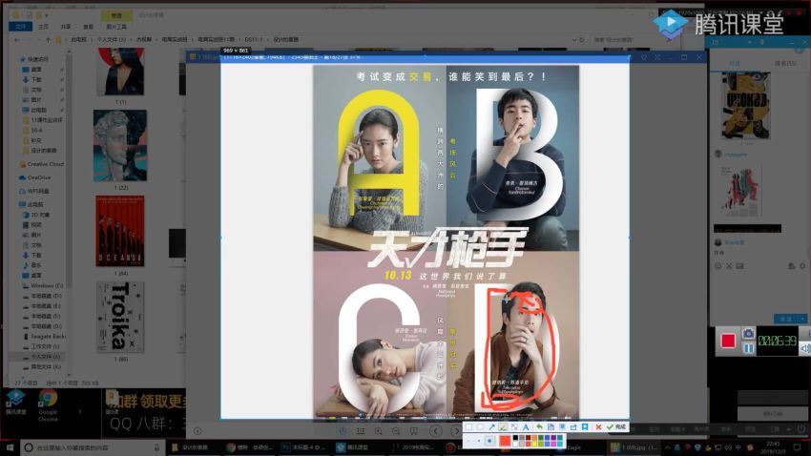811x456 pixels.
Task: Select OneDrive in Explorer navigation pane
Action: point(35,177)
